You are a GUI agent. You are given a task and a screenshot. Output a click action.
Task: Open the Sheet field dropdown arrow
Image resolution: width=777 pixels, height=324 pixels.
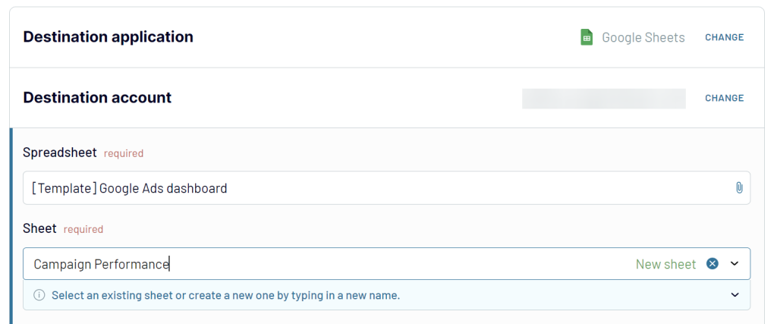click(x=735, y=264)
